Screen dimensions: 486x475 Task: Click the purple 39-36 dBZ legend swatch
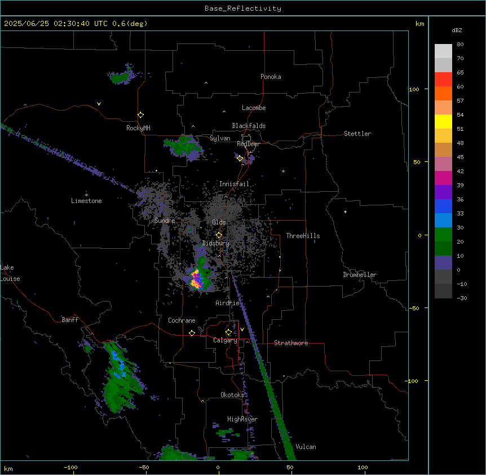pyautogui.click(x=443, y=192)
